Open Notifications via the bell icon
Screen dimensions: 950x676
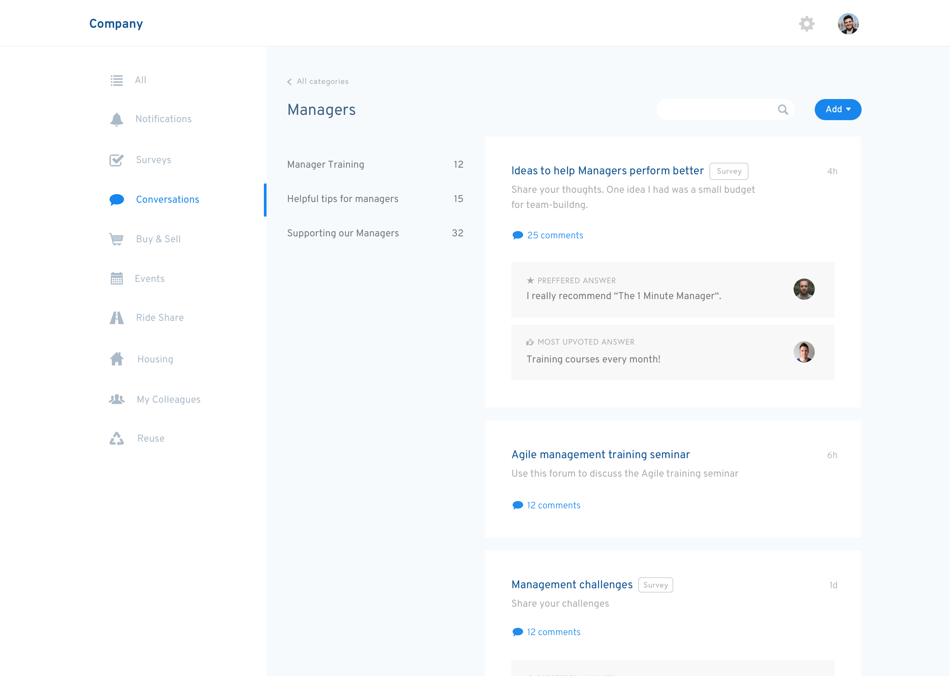click(x=116, y=119)
